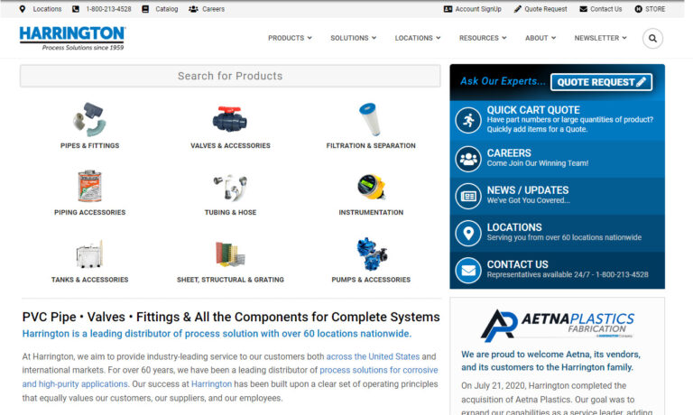
Task: Follow the 'across the United States' link
Action: pos(373,356)
